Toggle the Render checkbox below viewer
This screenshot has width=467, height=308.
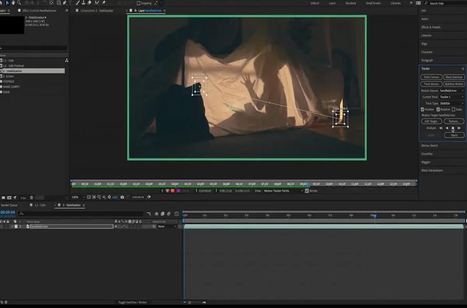click(x=307, y=191)
